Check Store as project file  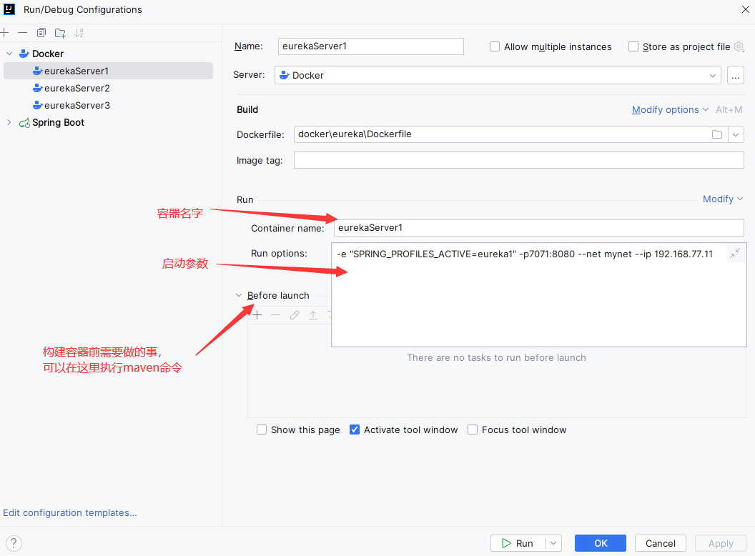[633, 47]
